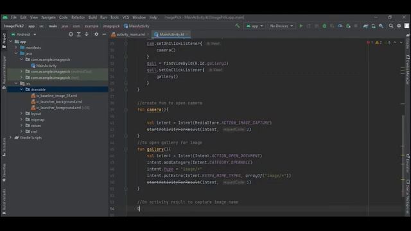Open the Refactor menu

(78, 17)
